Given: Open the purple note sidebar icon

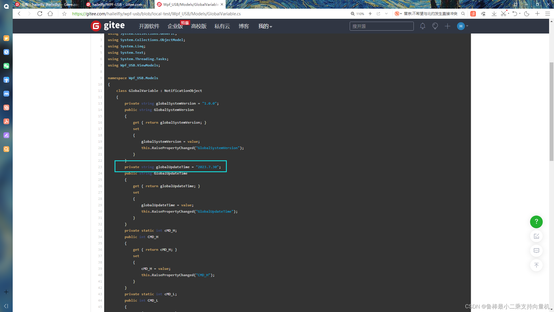Looking at the screenshot, I should click(6, 135).
